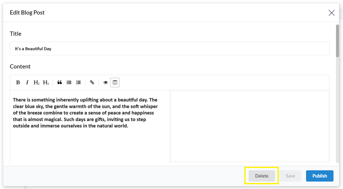Insert an H2 heading

tap(36, 82)
